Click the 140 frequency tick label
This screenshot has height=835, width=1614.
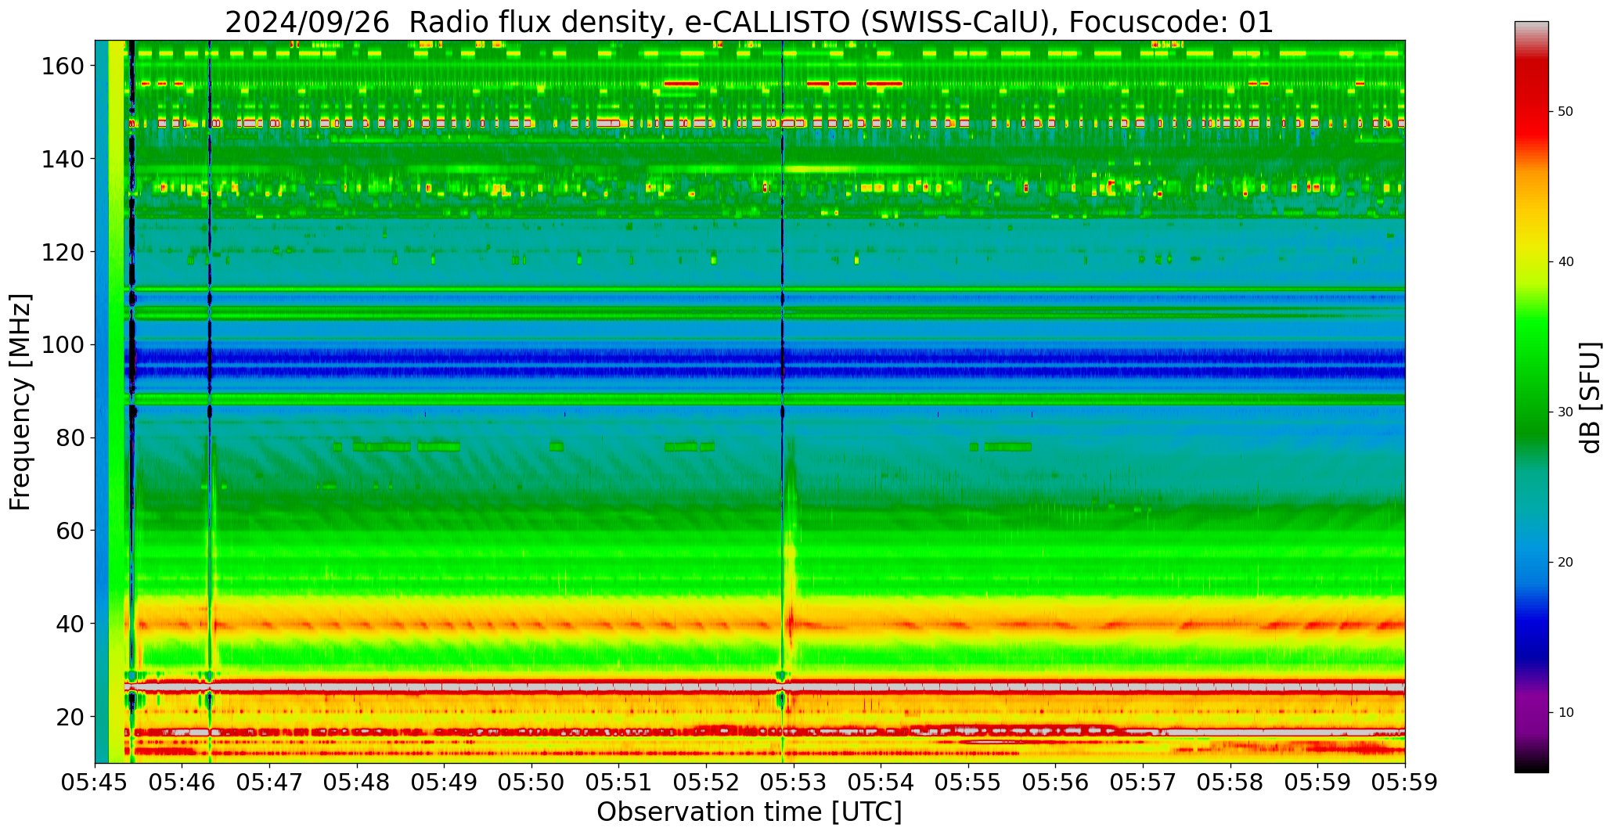tap(62, 159)
